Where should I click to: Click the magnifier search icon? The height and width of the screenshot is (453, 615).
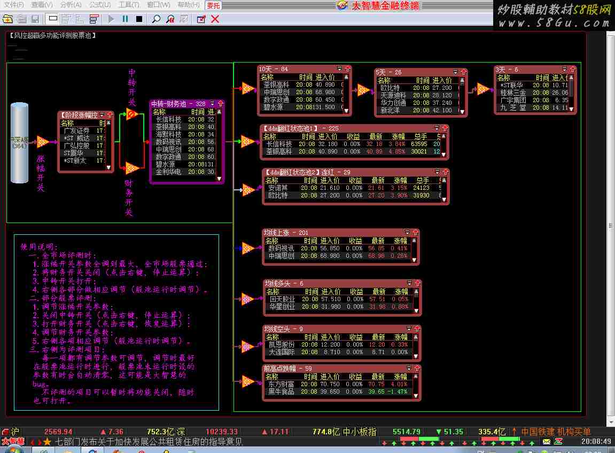[x=156, y=19]
